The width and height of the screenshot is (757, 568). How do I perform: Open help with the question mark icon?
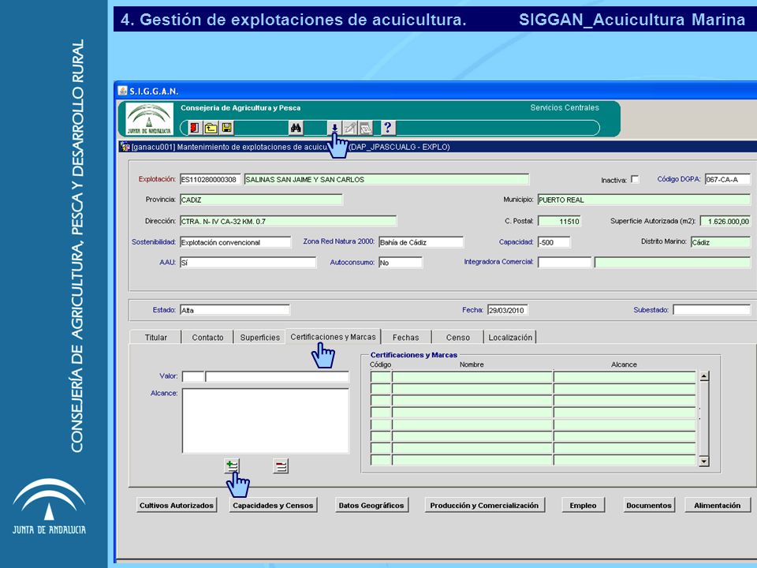click(388, 128)
